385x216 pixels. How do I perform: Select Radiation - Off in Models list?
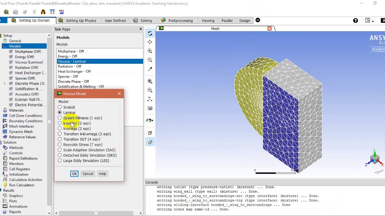[100, 66]
